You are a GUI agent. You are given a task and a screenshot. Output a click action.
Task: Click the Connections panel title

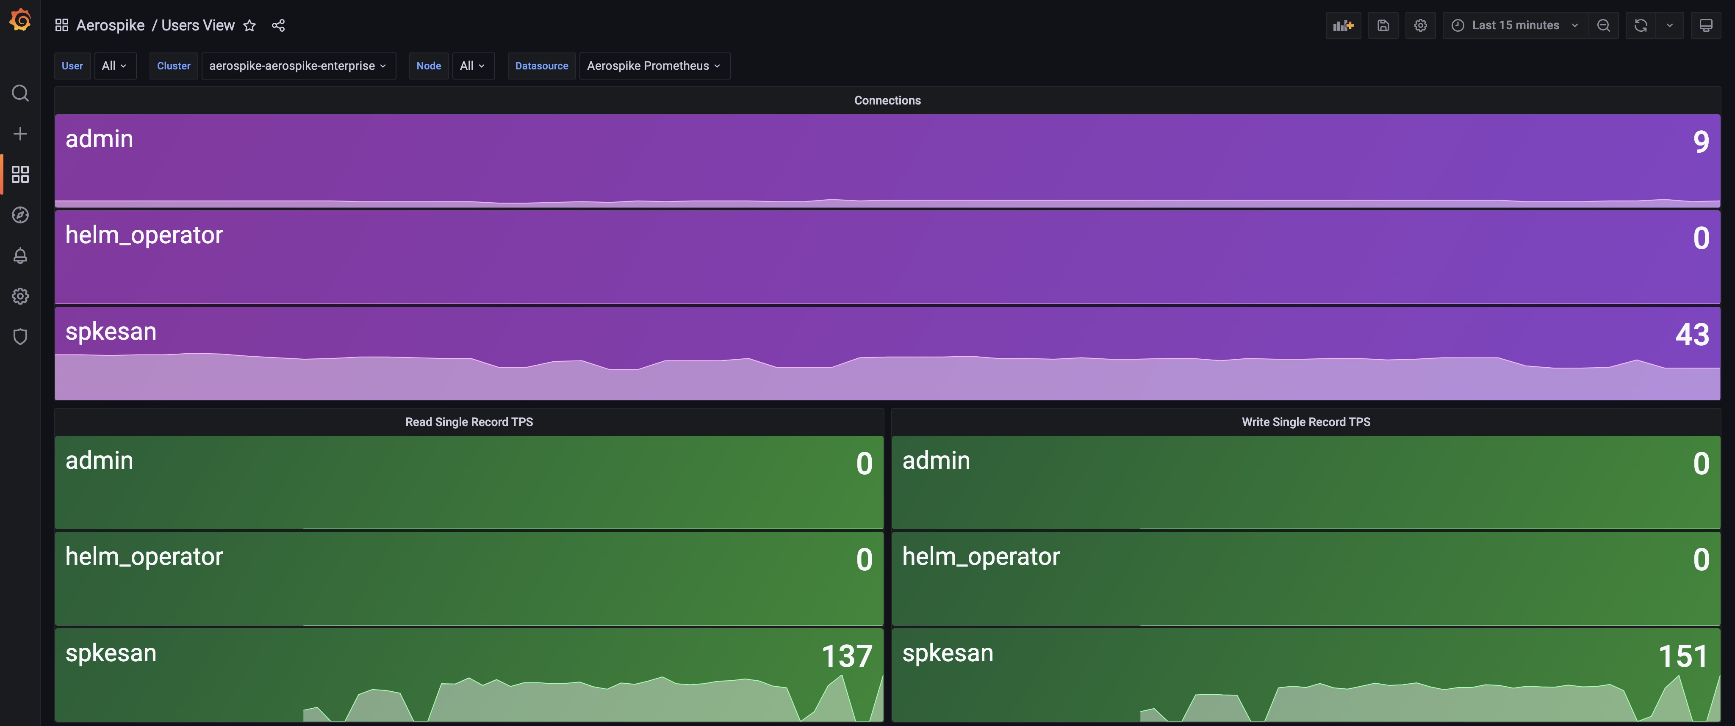[x=887, y=100]
